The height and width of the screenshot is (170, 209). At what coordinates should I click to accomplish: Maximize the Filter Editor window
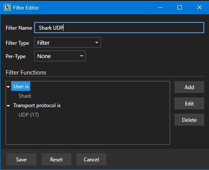pos(180,7)
